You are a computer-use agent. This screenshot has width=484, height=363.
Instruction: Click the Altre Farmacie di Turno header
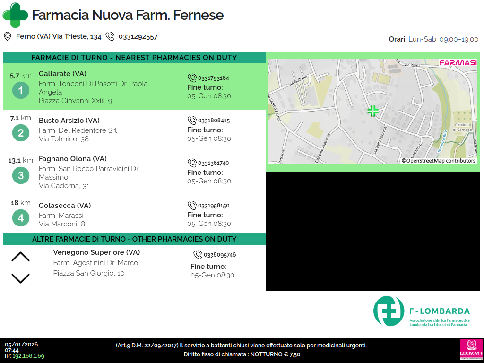click(x=134, y=239)
